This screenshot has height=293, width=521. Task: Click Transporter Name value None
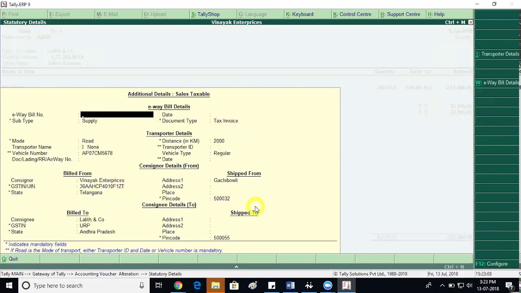tap(93, 147)
